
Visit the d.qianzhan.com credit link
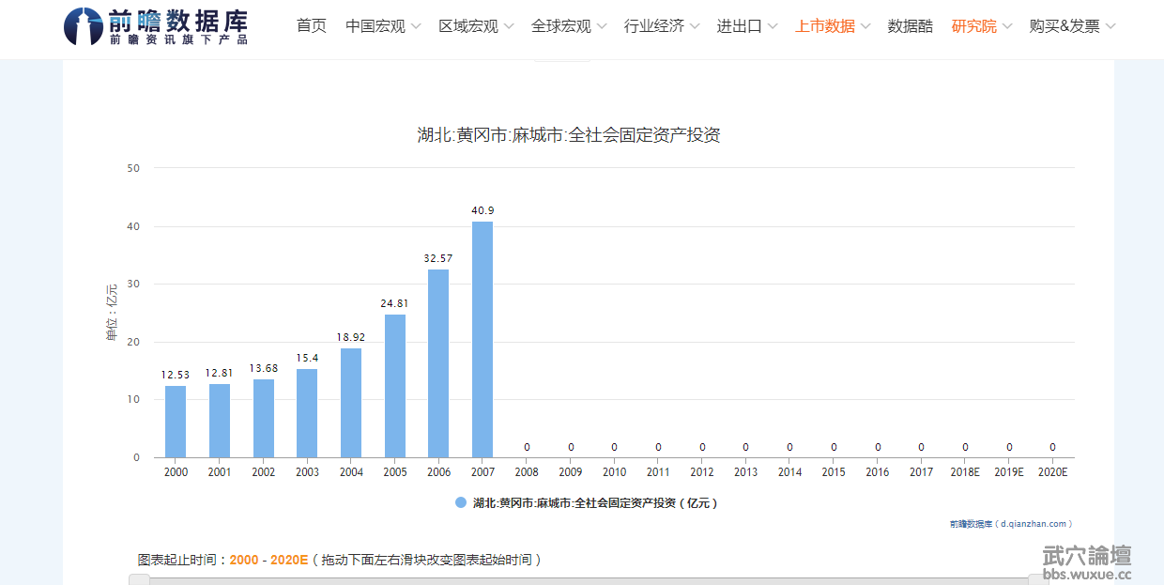point(1011,524)
